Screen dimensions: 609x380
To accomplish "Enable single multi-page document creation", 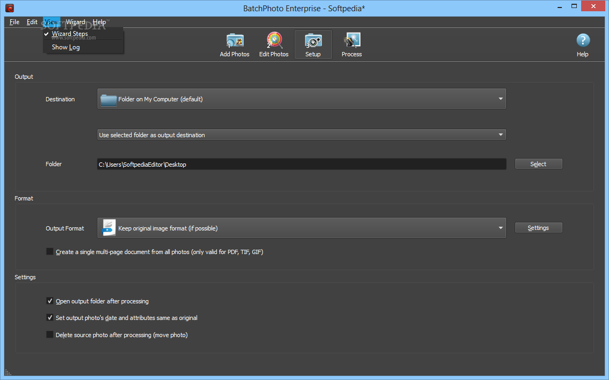I will pyautogui.click(x=50, y=251).
